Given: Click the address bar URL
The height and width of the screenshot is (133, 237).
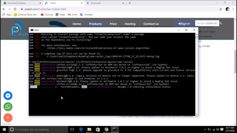Looking at the screenshot, I should point(45,9).
